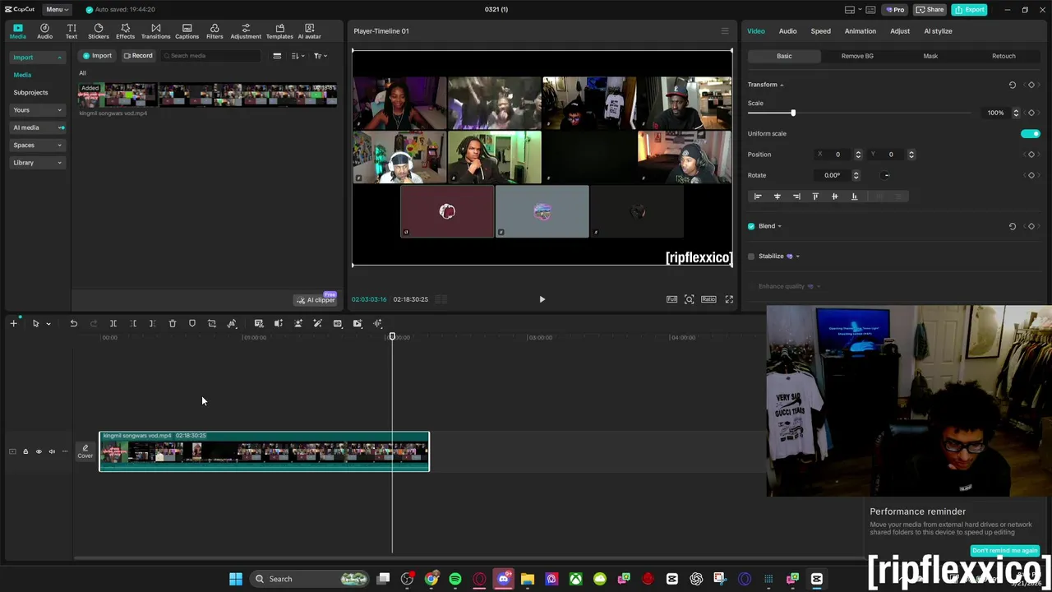
Task: Reset the Transform settings
Action: tap(1013, 85)
